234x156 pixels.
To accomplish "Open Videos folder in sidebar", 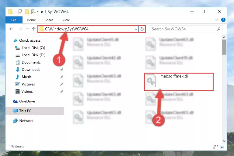I will tap(27, 92).
